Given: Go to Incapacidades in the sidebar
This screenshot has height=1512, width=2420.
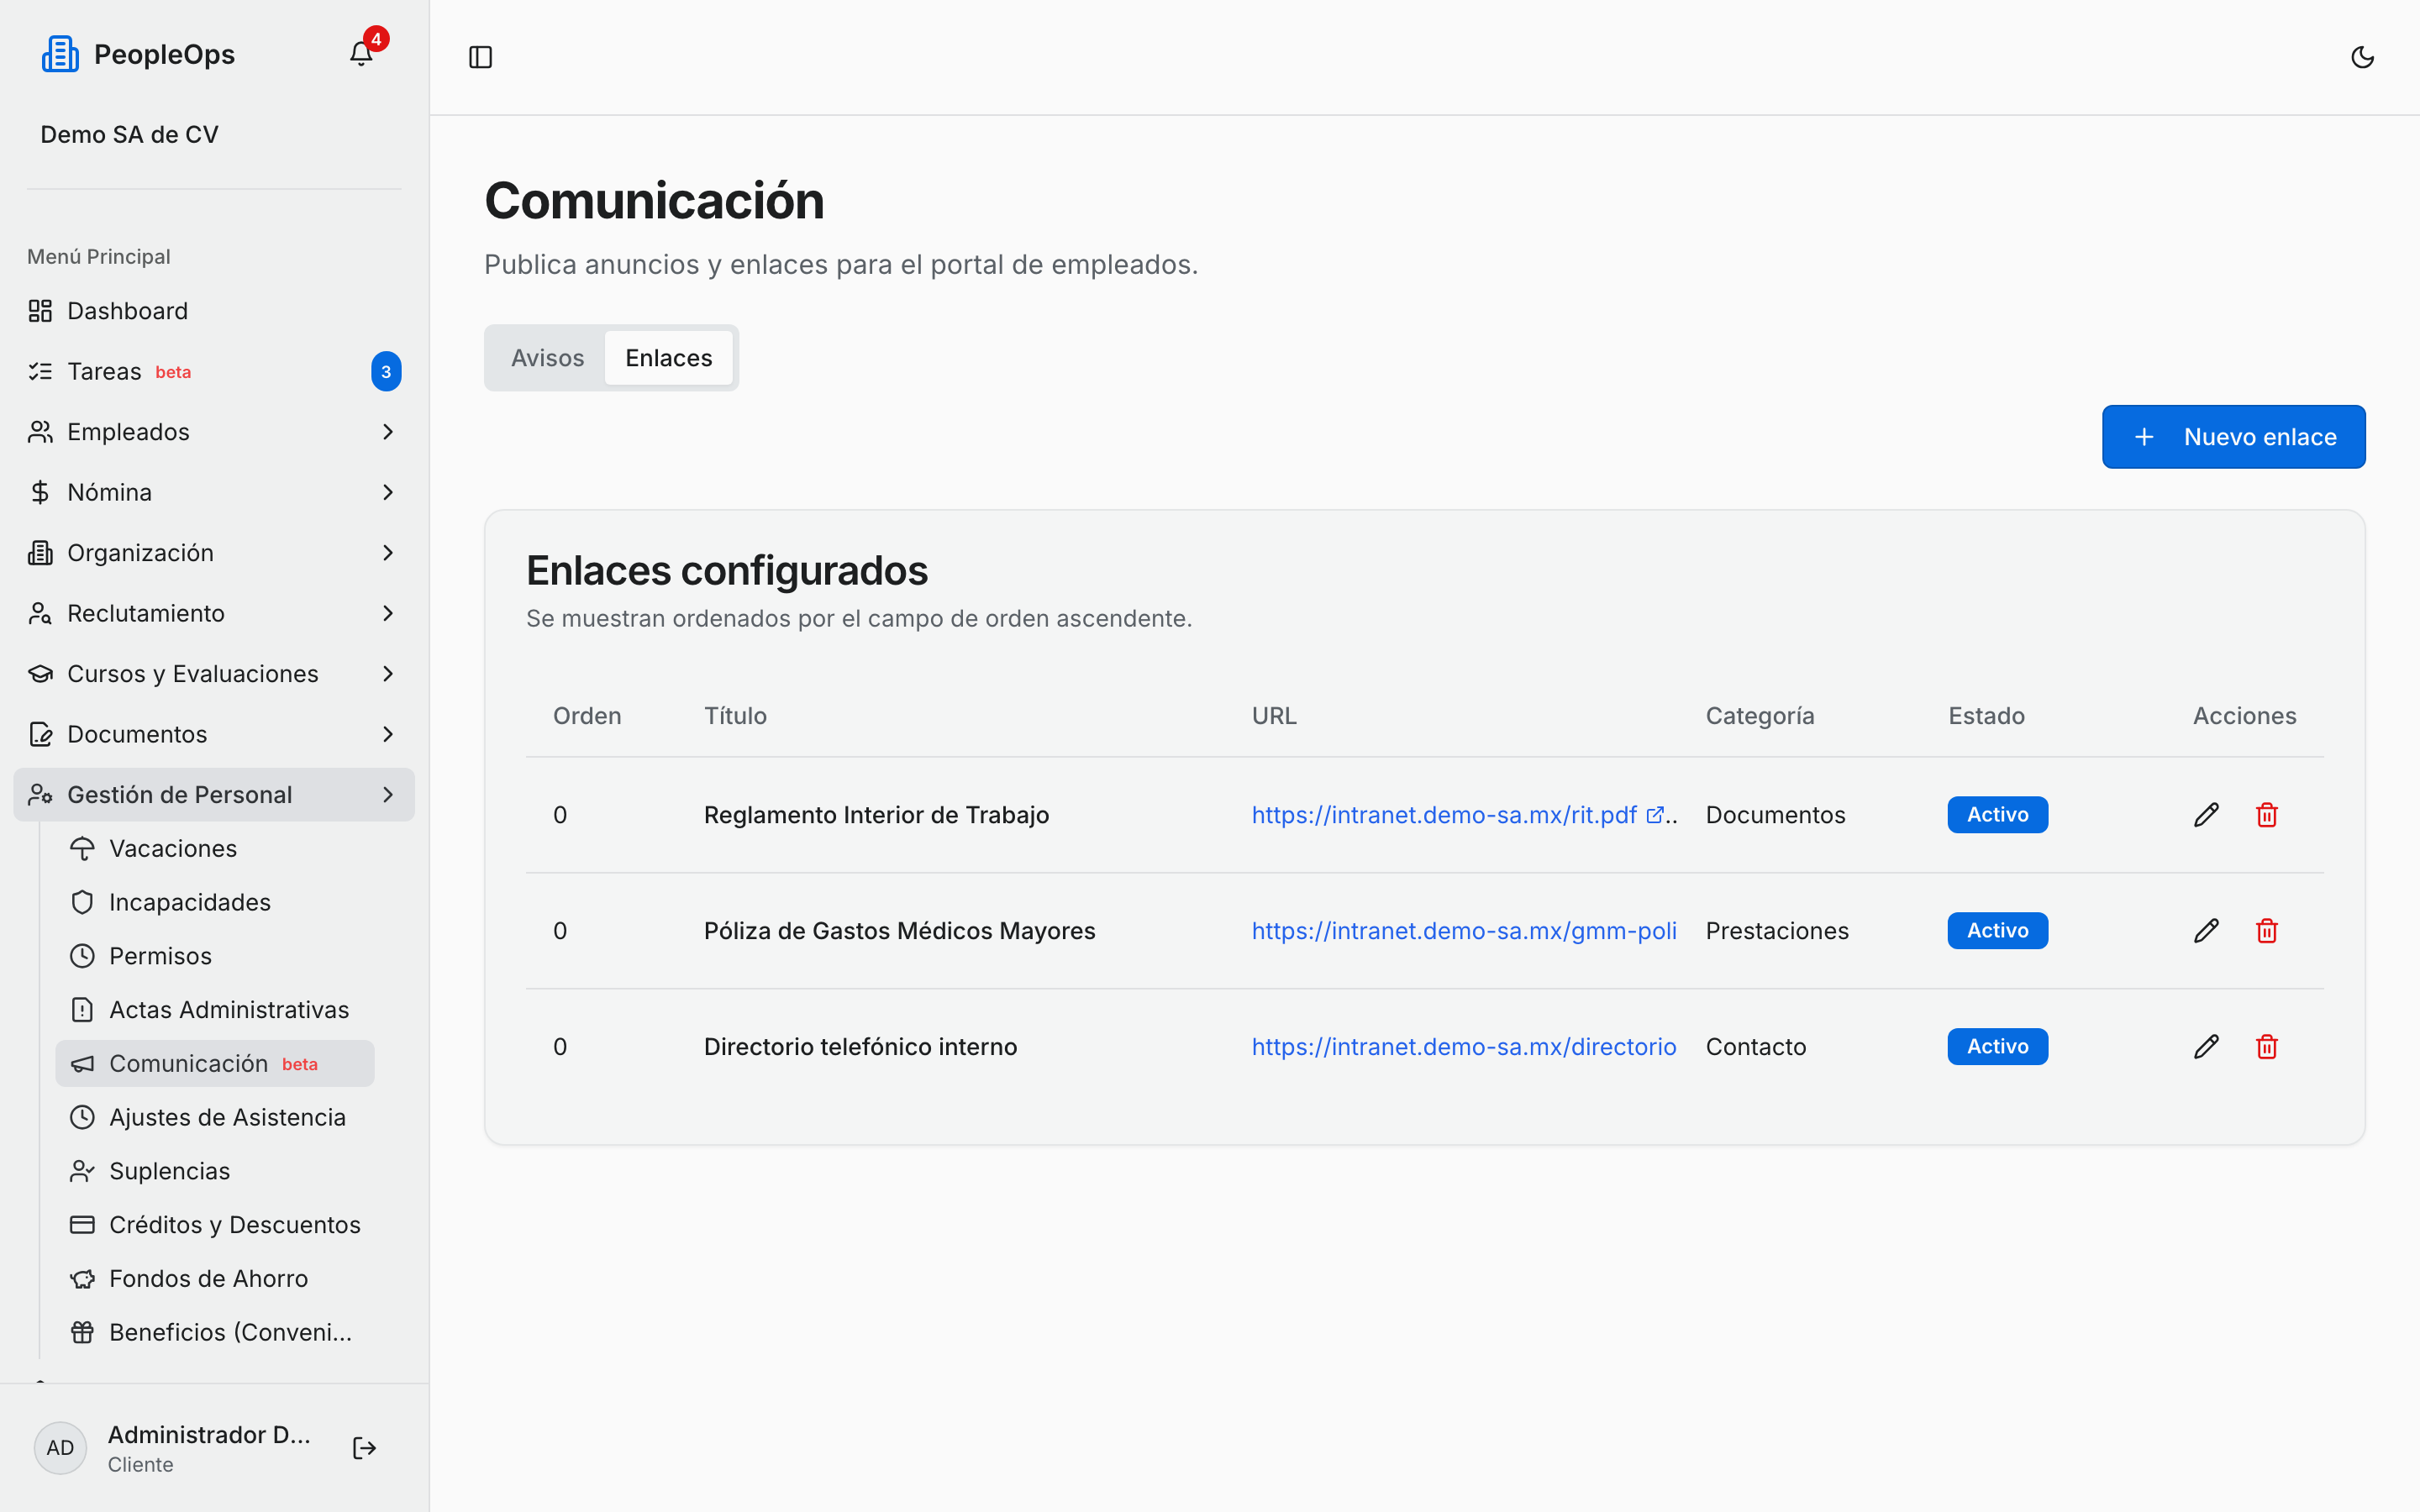Looking at the screenshot, I should pos(215,903).
